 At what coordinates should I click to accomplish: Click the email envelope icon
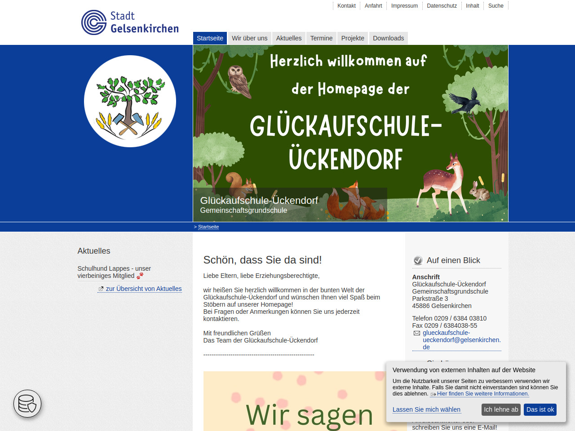coord(417,333)
